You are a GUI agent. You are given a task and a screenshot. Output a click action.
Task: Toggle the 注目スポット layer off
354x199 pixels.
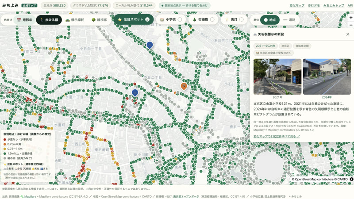[x=134, y=19]
